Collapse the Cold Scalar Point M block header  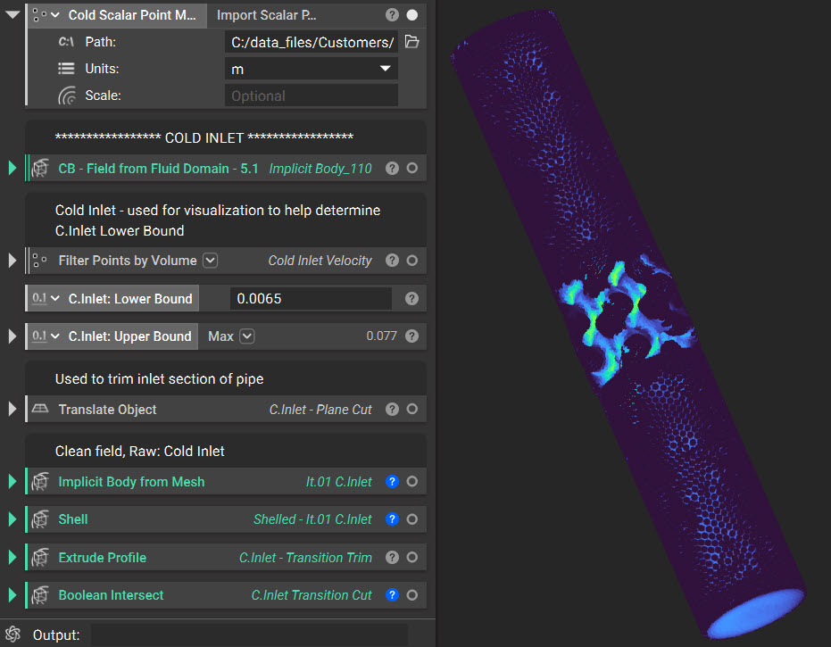(x=10, y=14)
